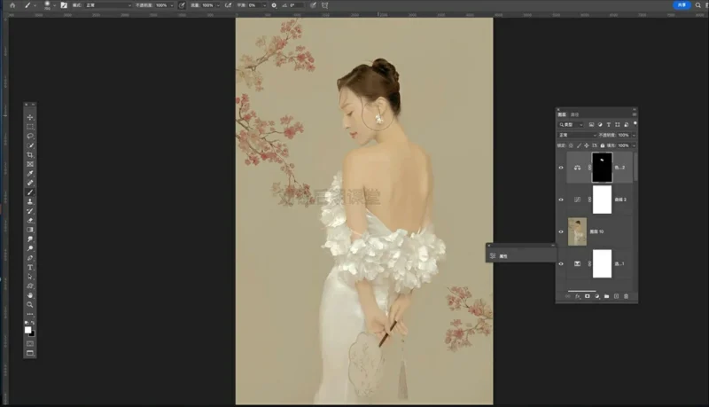Switch to the 通道 tab beside 图层
709x407 pixels.
pyautogui.click(x=574, y=114)
